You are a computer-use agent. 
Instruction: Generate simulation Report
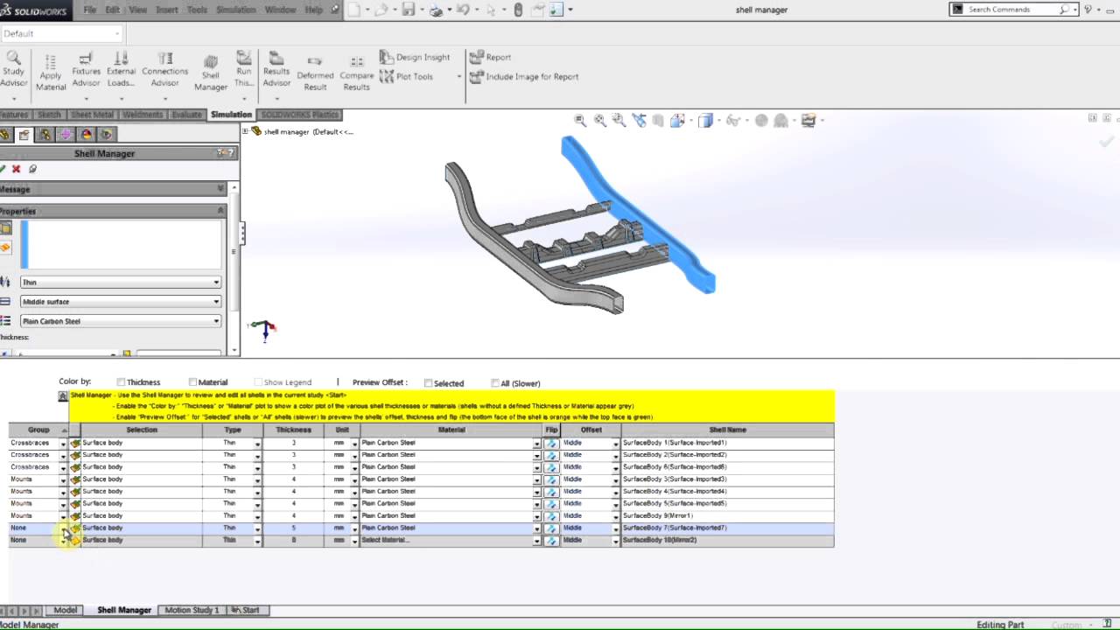[x=490, y=57]
